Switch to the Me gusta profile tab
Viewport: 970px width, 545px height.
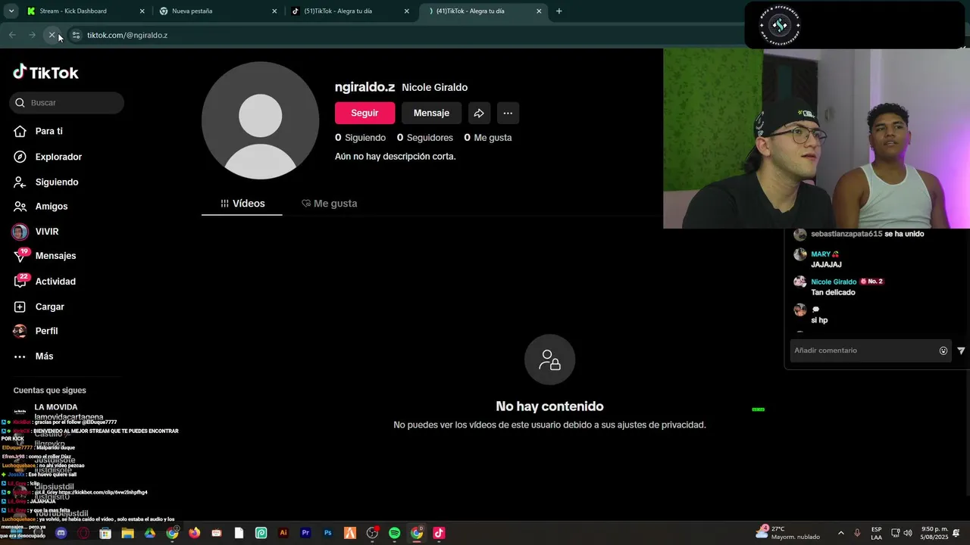pyautogui.click(x=329, y=204)
